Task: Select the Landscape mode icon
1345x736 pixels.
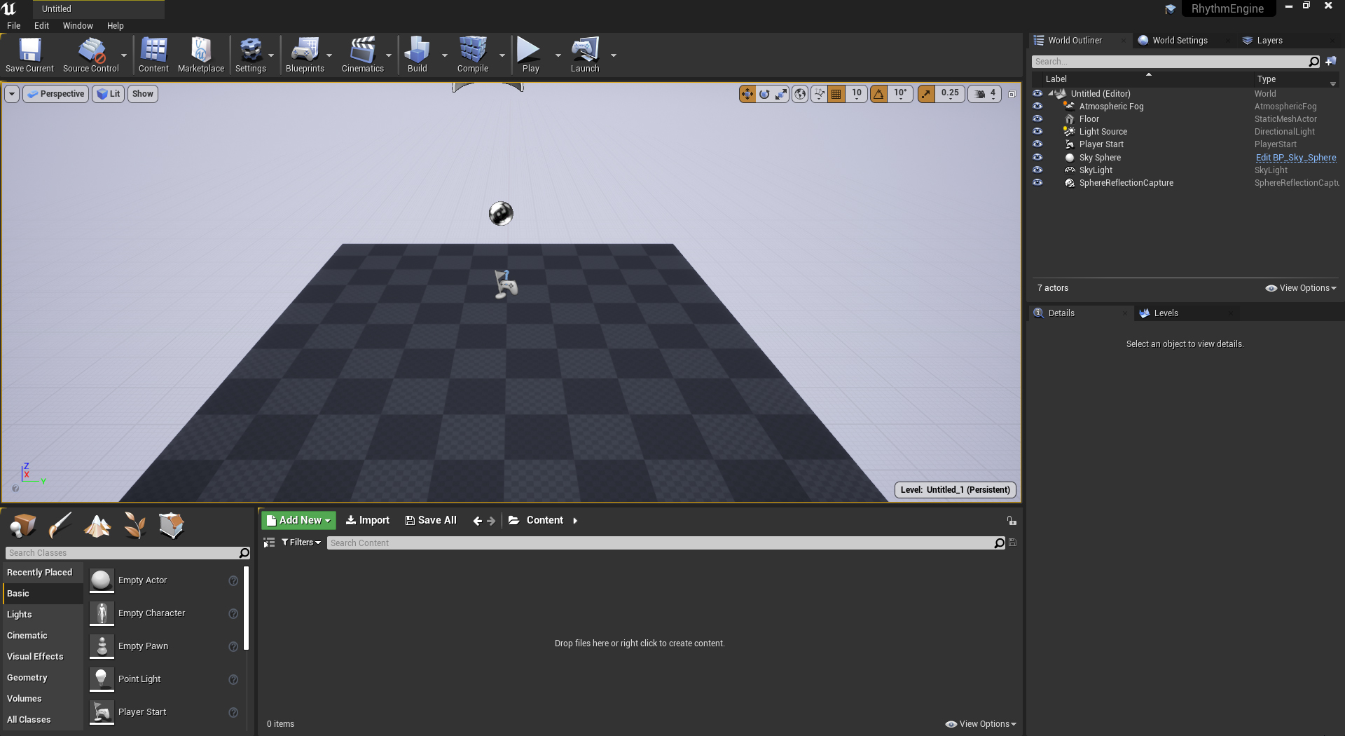Action: (x=97, y=525)
